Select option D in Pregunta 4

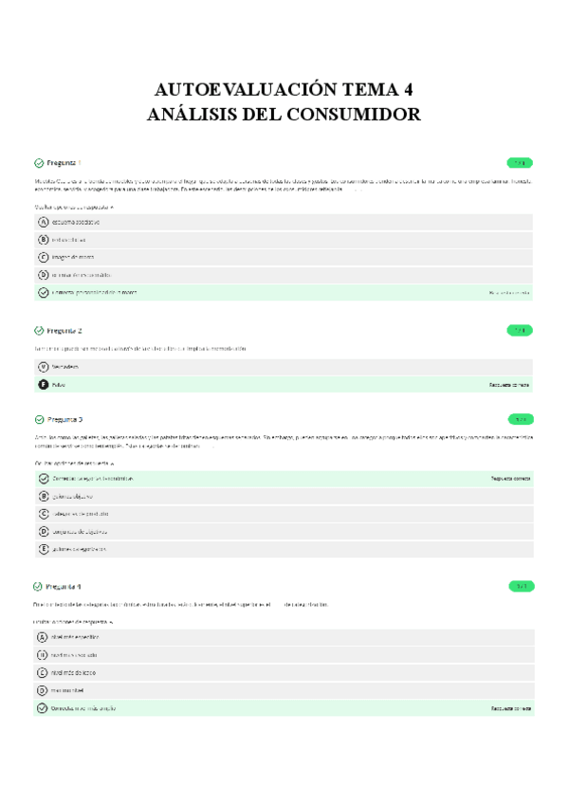coord(43,690)
